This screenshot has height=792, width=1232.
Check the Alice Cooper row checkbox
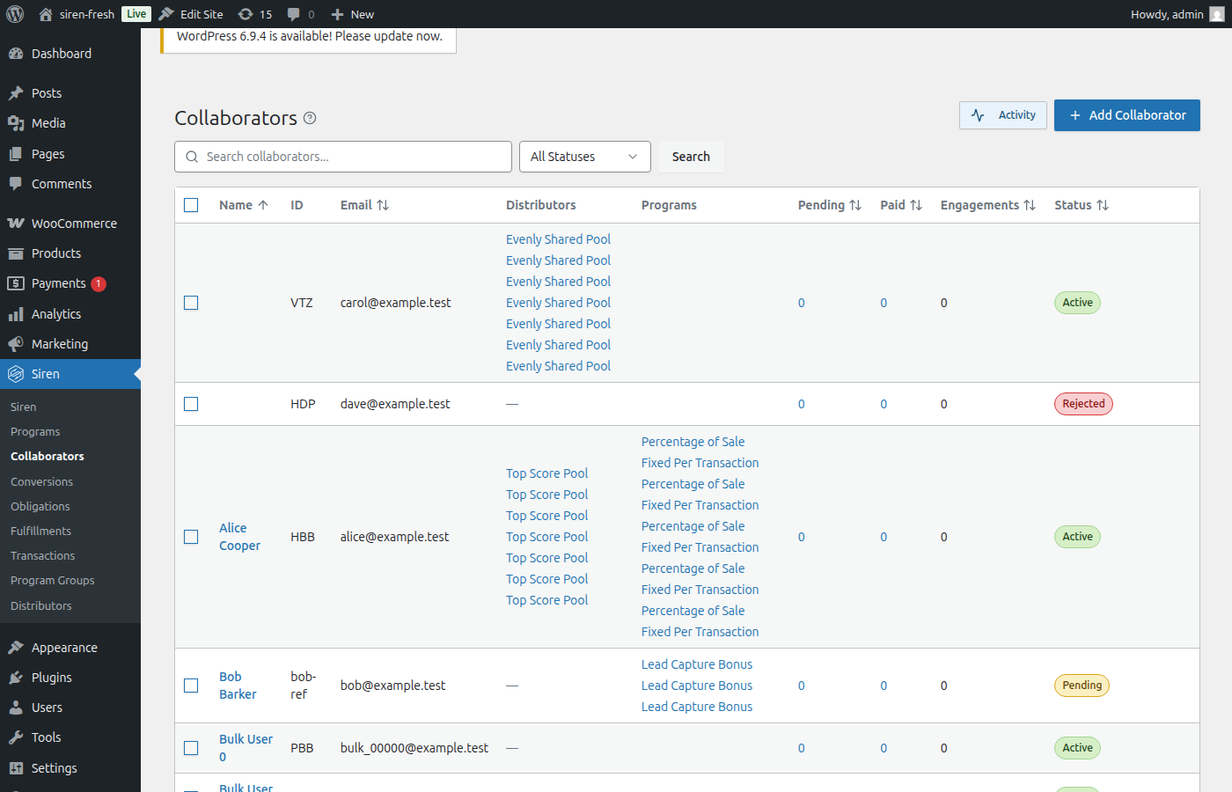[x=191, y=537]
